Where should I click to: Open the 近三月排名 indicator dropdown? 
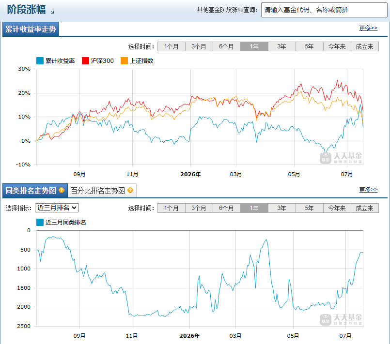coord(57,208)
